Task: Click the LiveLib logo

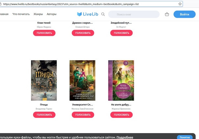Action: coord(88,14)
